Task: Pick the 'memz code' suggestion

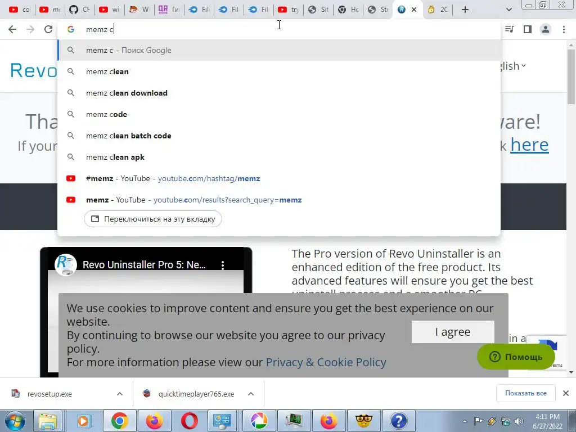Action: (x=279, y=114)
